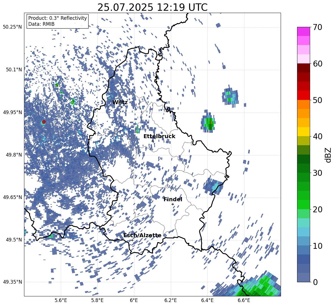Click the 49.5°N latitude label
This screenshot has width=335, height=306.
pyautogui.click(x=14, y=239)
